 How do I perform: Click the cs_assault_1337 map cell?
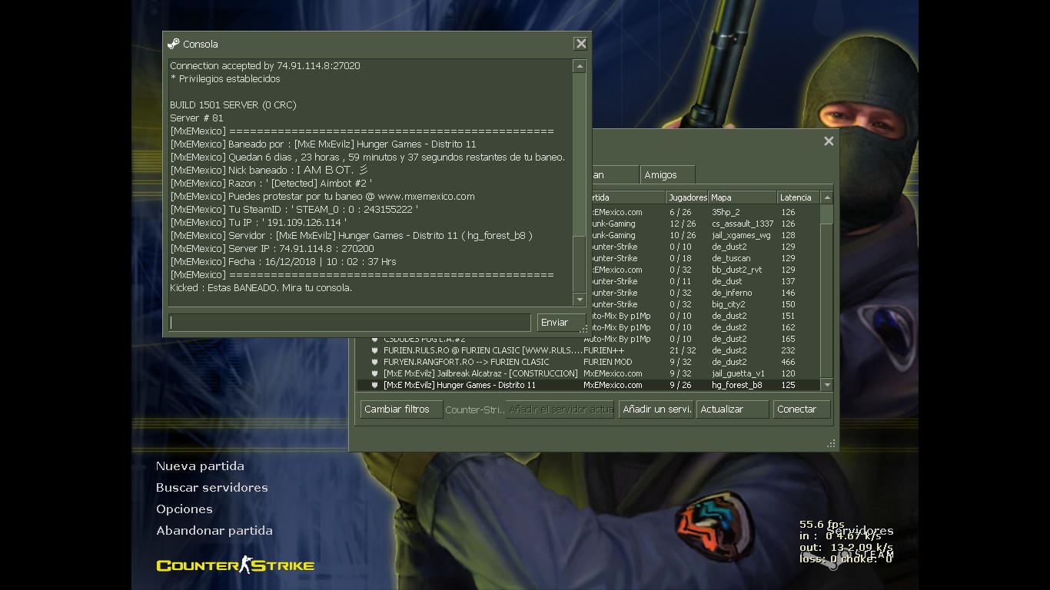[743, 224]
